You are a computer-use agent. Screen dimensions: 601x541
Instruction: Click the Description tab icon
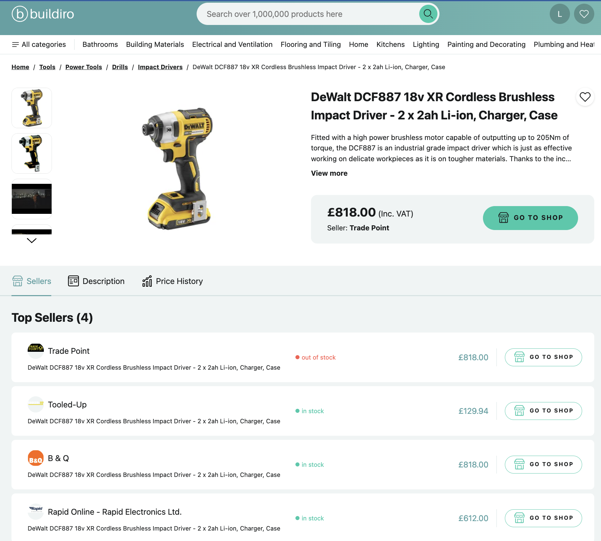point(73,281)
